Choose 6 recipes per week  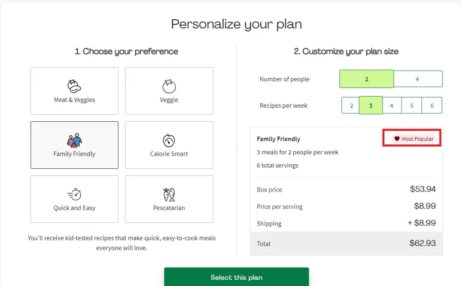(432, 106)
